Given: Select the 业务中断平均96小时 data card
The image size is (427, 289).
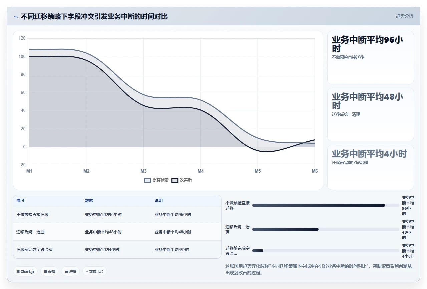Looking at the screenshot, I should 370,57.
